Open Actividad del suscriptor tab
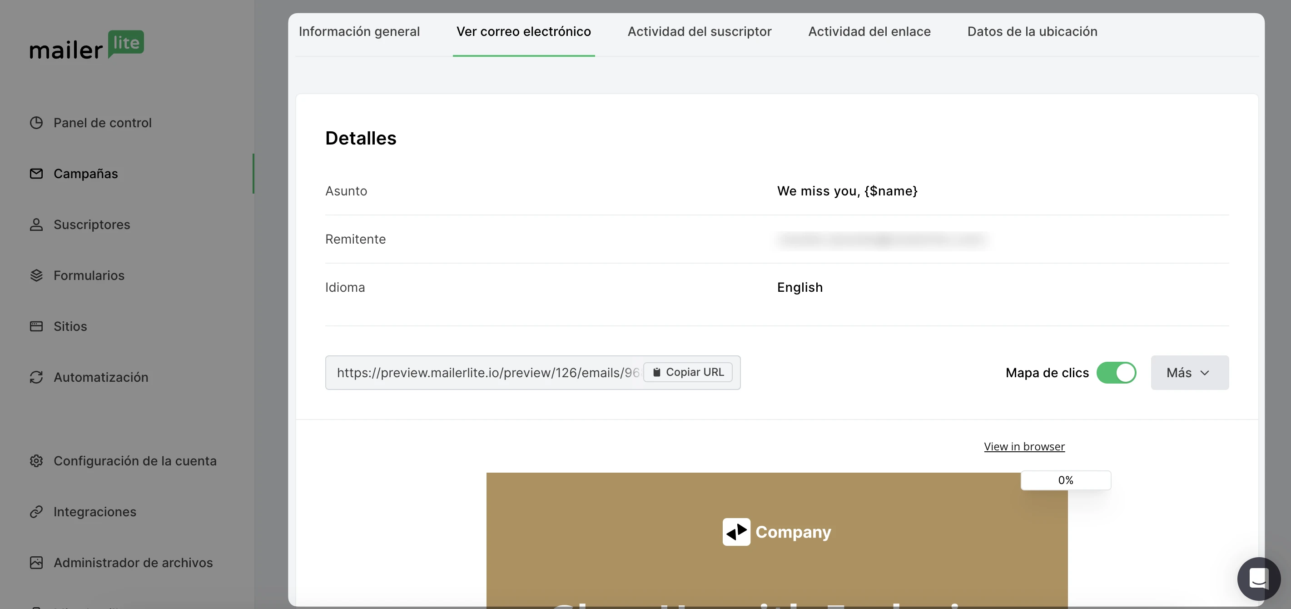 (x=699, y=31)
